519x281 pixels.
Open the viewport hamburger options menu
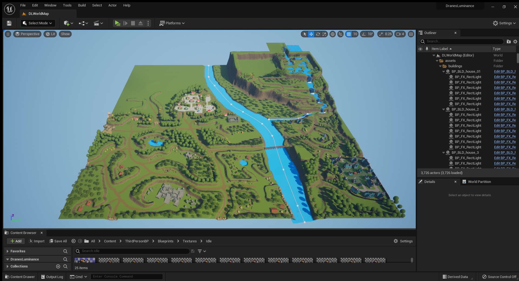pos(8,34)
